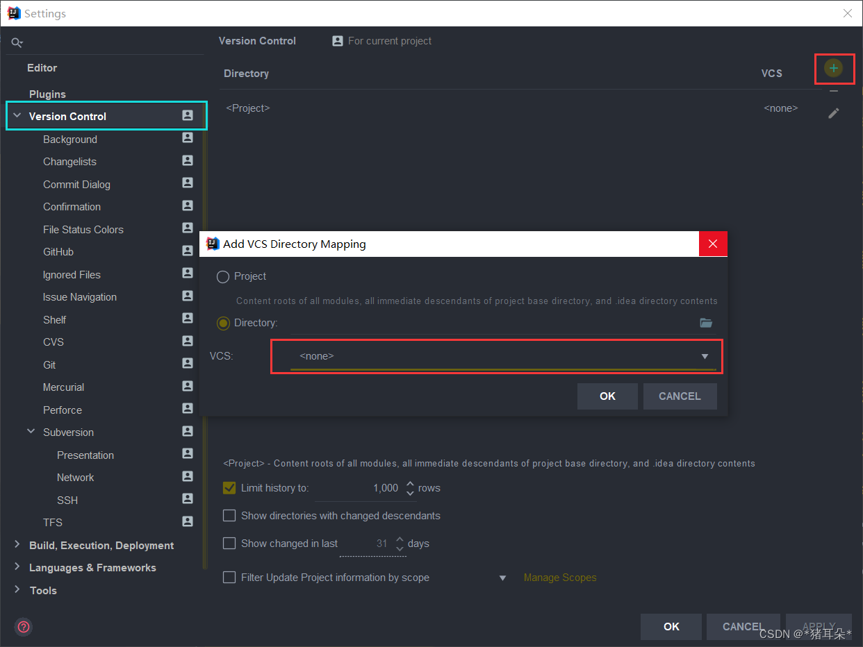
Task: Decrease the days spinner value
Action: [400, 548]
